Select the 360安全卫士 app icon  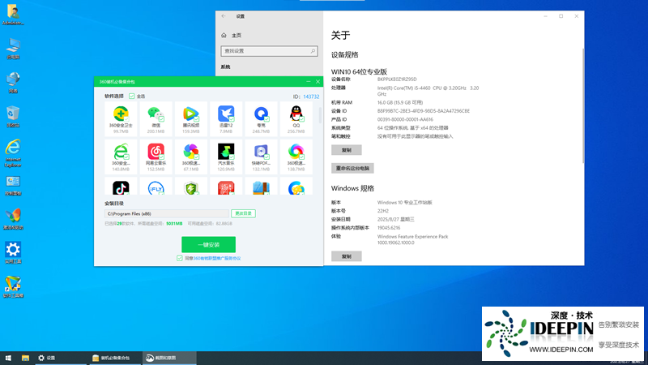click(x=121, y=114)
